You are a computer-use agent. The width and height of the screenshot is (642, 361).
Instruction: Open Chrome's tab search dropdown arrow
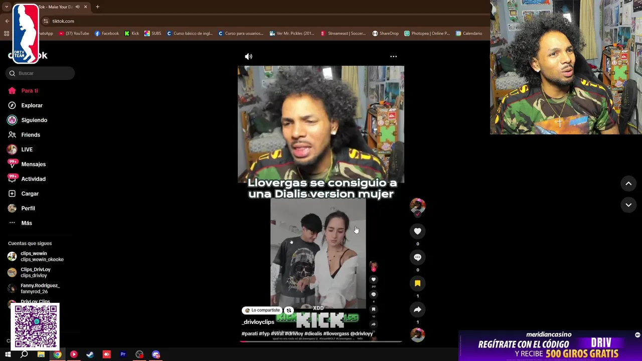[x=6, y=7]
